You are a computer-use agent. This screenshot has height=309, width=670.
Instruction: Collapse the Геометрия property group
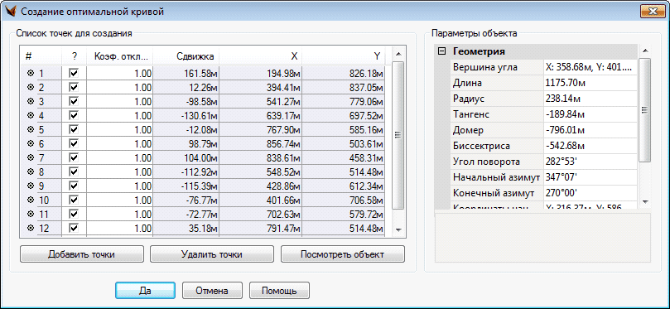(x=442, y=51)
